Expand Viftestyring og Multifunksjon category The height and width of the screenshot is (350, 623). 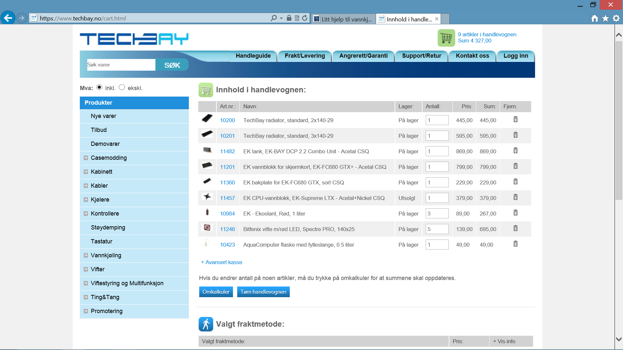pos(86,283)
